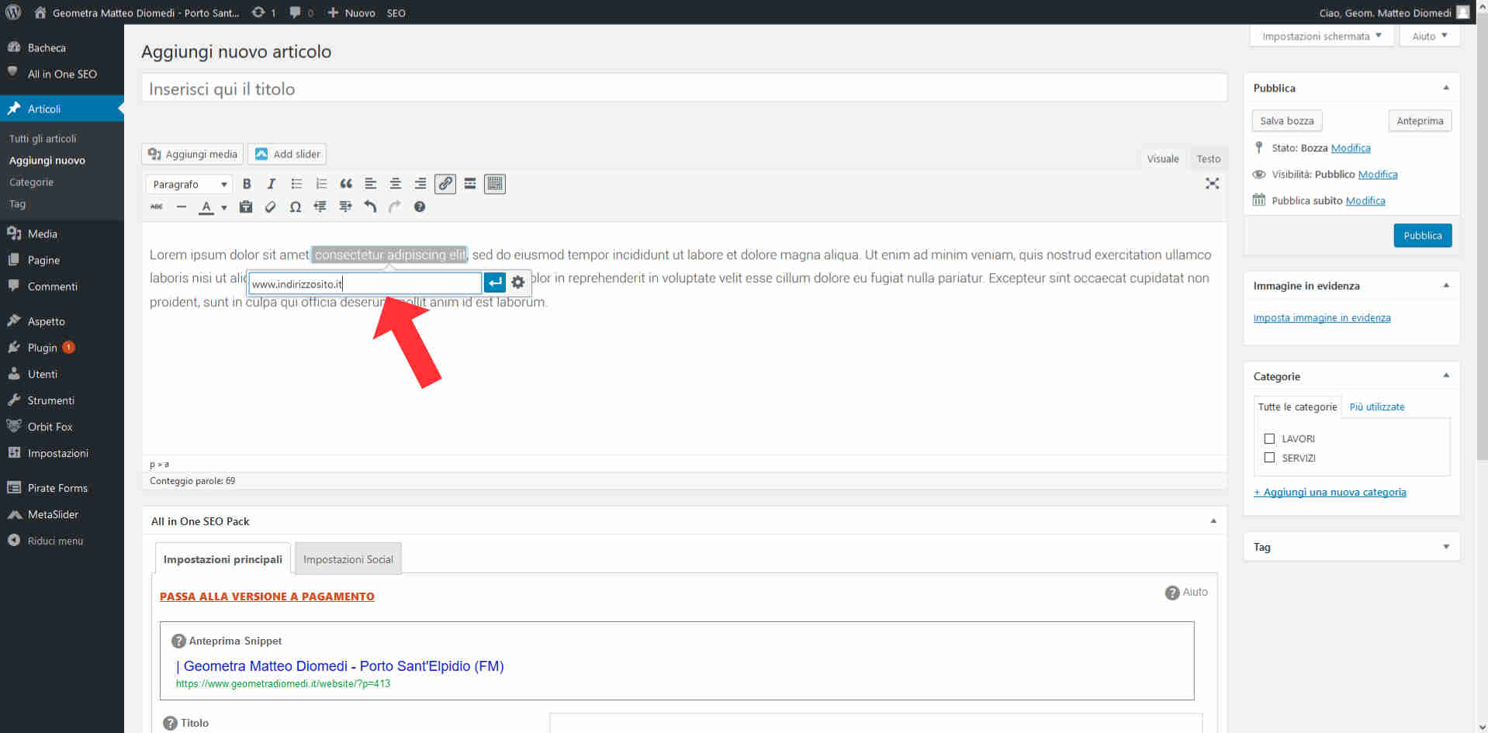Switch to Testo editor tab

pos(1208,158)
